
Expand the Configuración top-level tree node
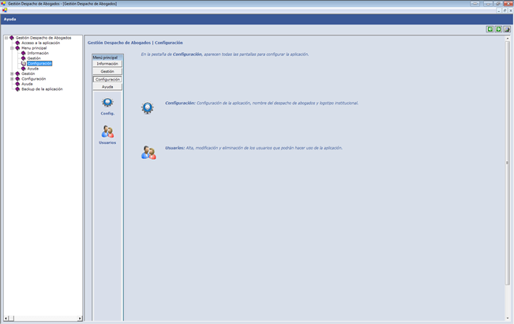[12, 79]
